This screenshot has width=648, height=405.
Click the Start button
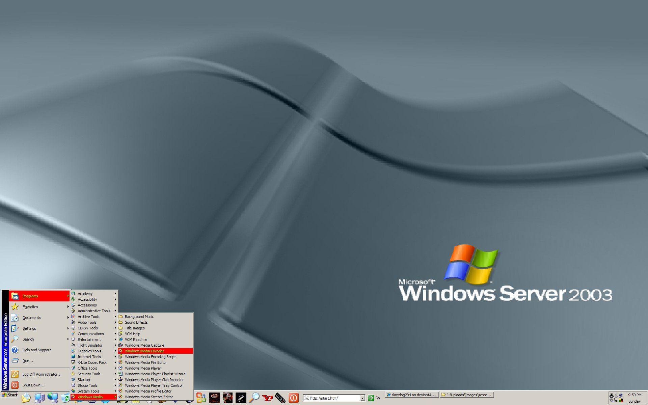click(x=10, y=395)
